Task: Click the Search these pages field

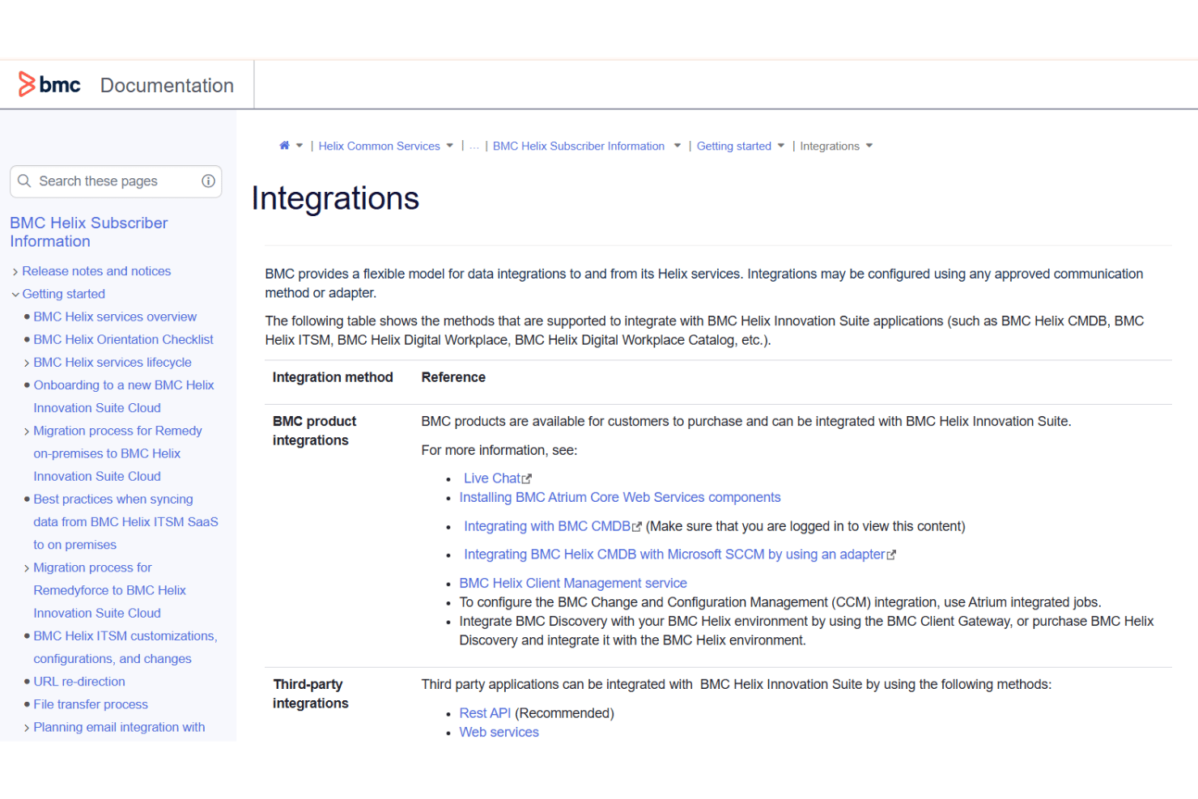Action: (116, 181)
